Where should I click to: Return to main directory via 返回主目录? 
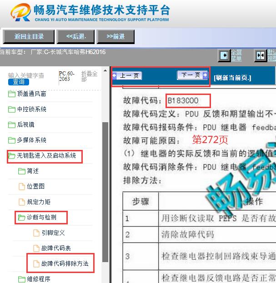pos(29,37)
